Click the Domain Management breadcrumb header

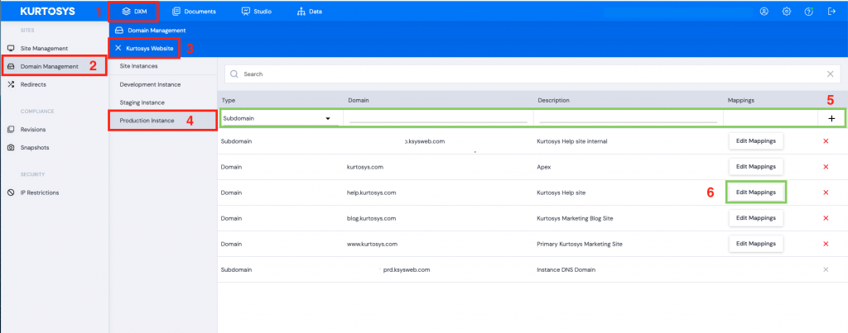tap(151, 31)
